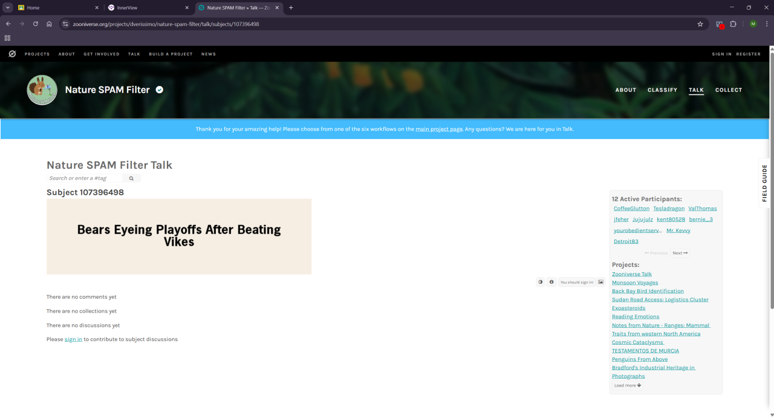This screenshot has width=774, height=418.
Task: Open participant Jujujulz's profile
Action: click(643, 220)
